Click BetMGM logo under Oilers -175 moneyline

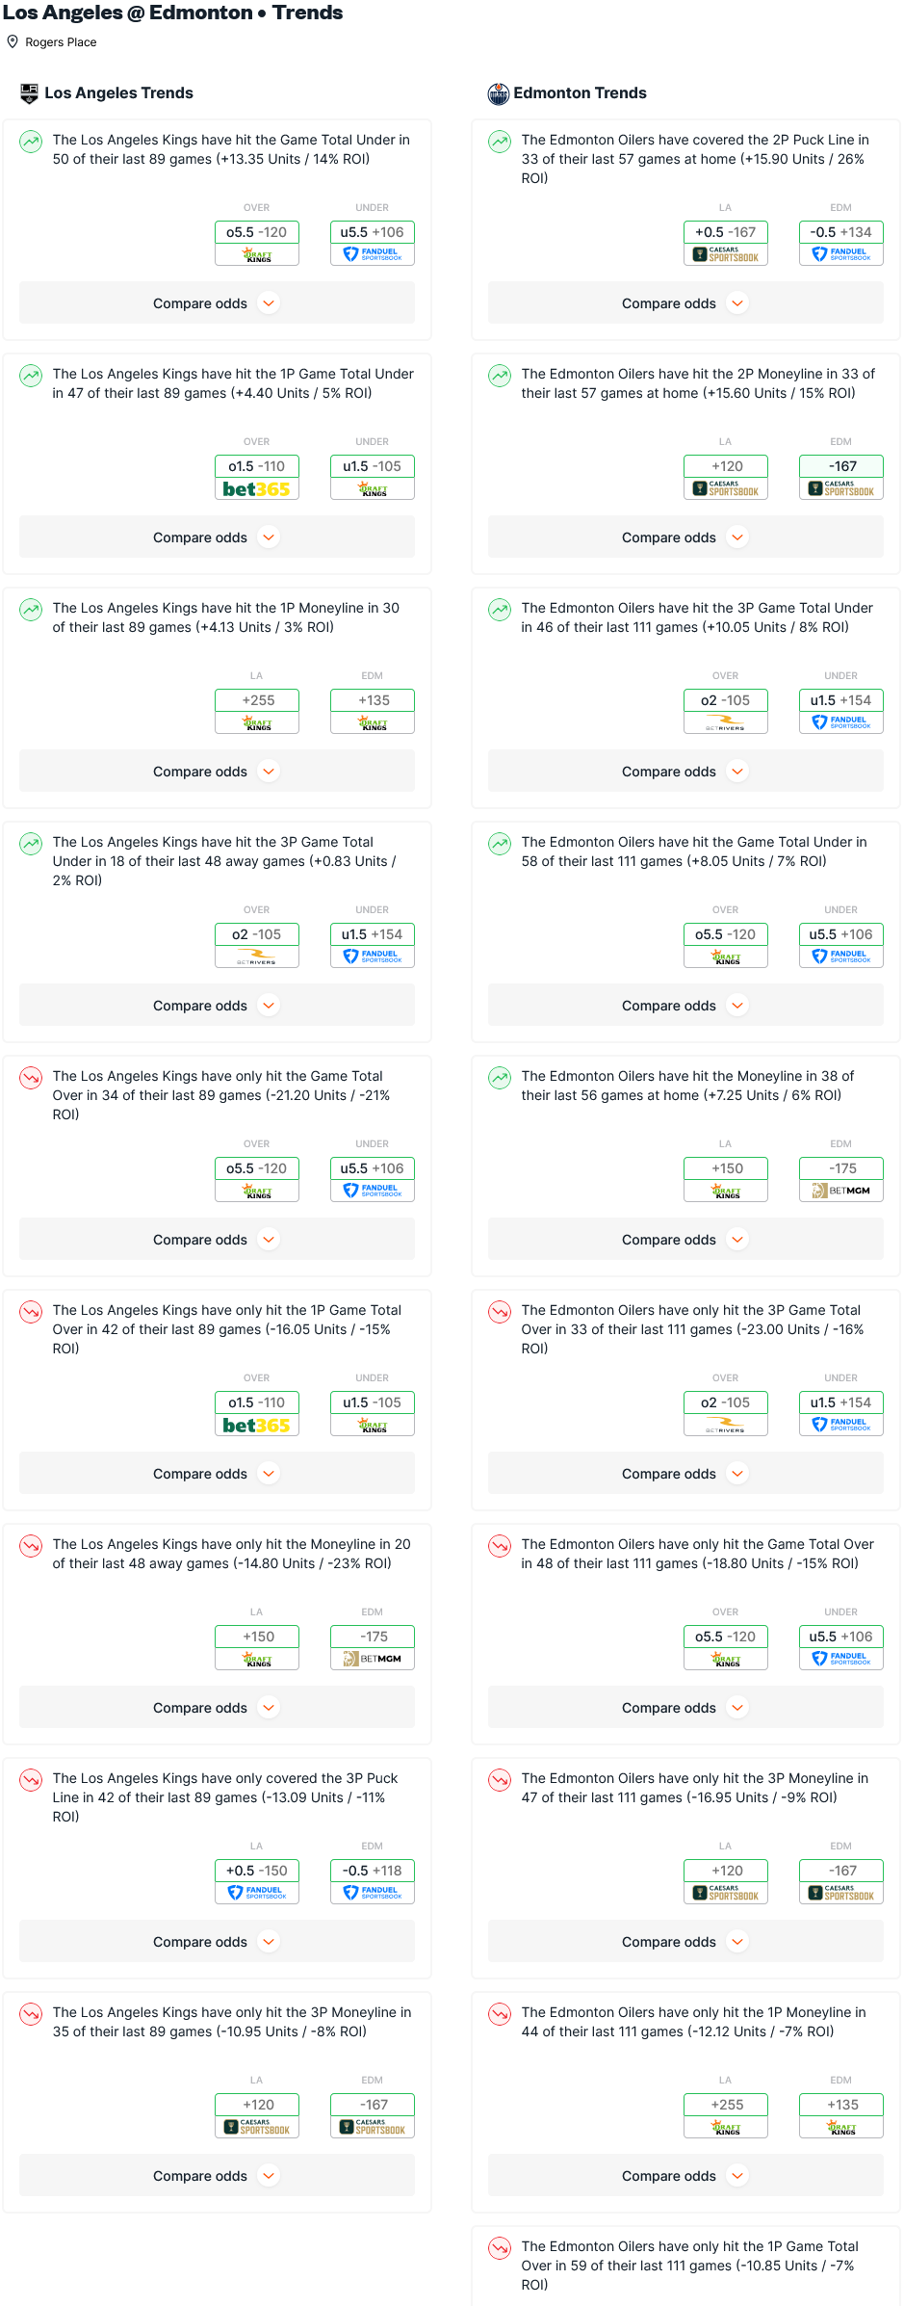tap(841, 1191)
